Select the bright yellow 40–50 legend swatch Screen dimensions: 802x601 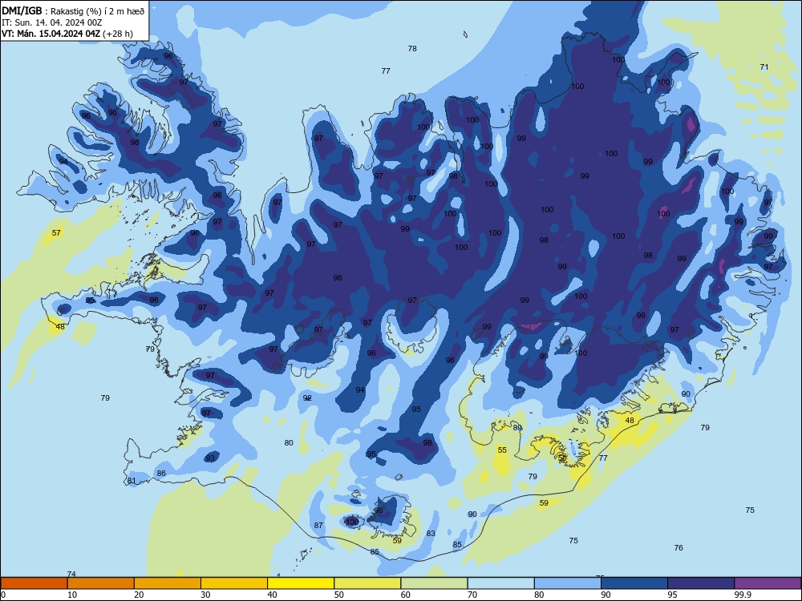pyautogui.click(x=301, y=583)
